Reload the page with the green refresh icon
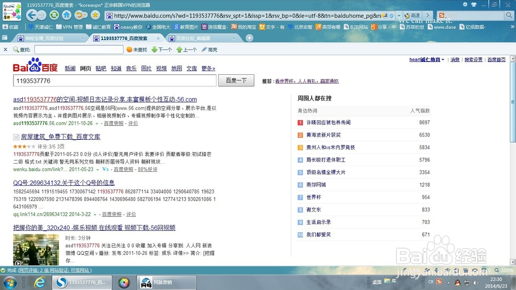 [x=54, y=15]
